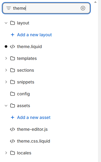101x162 pixels.
Task: Open the theme-editor.js file
Action: click(32, 129)
